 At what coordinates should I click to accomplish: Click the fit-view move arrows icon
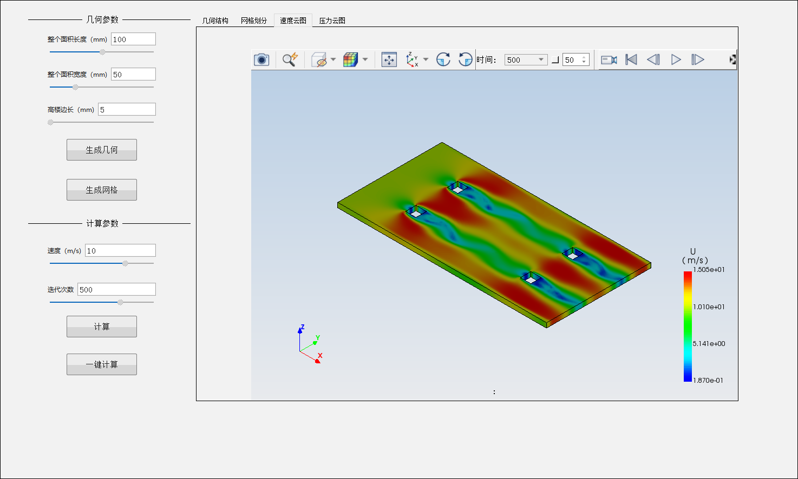389,59
